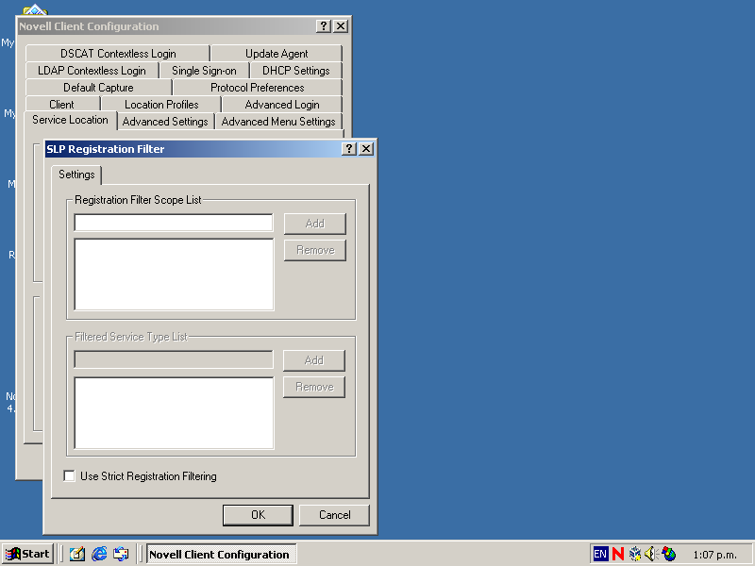
Task: Go to the DHCP Settings tab
Action: point(296,71)
